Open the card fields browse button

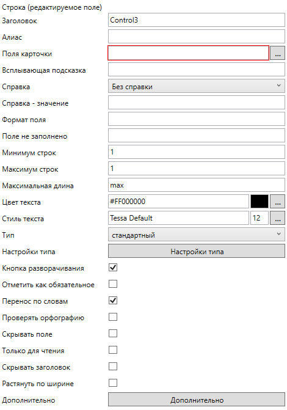point(277,53)
